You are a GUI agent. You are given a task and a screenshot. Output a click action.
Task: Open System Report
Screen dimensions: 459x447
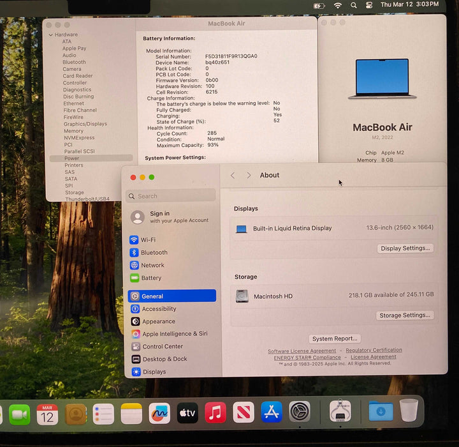tap(335, 339)
